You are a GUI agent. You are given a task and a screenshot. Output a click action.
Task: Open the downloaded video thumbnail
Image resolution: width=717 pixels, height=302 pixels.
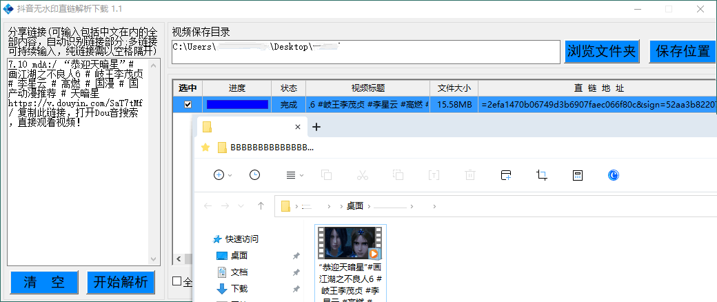pyautogui.click(x=350, y=243)
